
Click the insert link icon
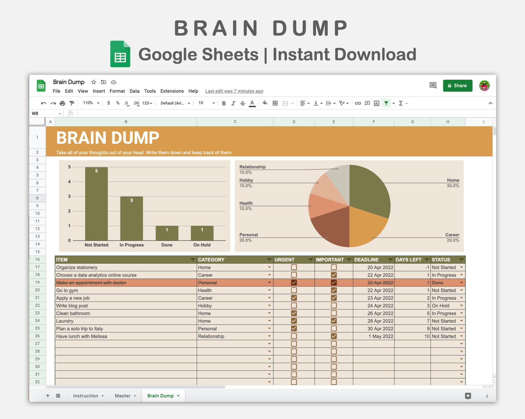(358, 103)
